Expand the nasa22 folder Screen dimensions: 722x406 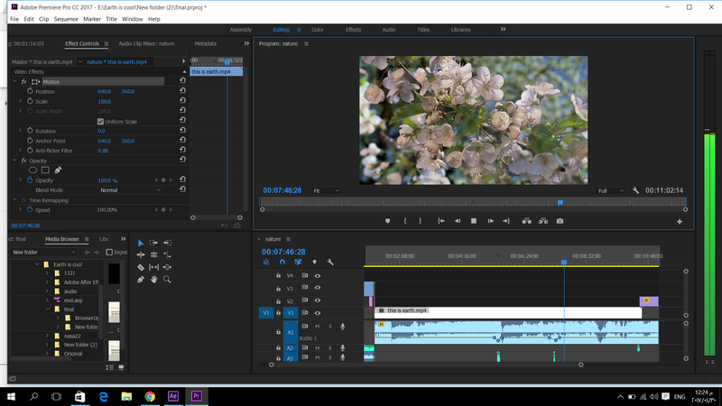point(49,335)
